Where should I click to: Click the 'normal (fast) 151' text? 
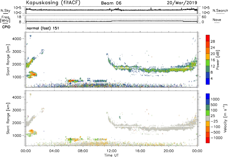pos(43,28)
